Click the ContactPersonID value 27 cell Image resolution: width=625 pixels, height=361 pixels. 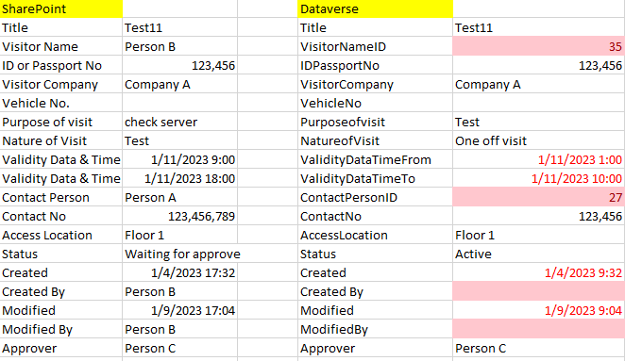point(539,197)
